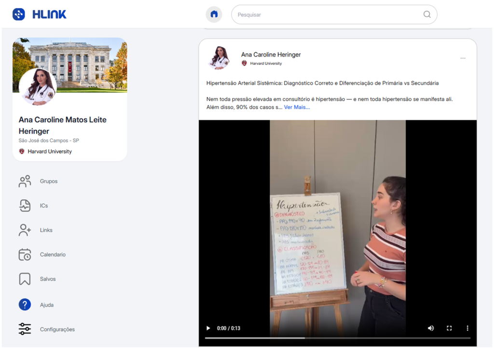Mute the video volume
The image size is (494, 349).
[431, 328]
